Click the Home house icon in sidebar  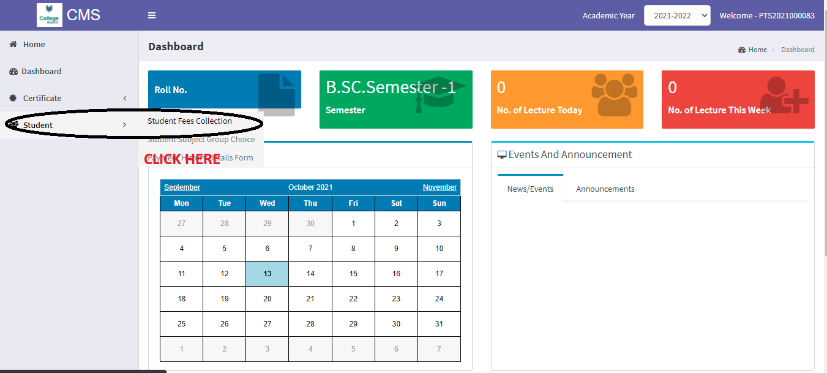pyautogui.click(x=13, y=44)
